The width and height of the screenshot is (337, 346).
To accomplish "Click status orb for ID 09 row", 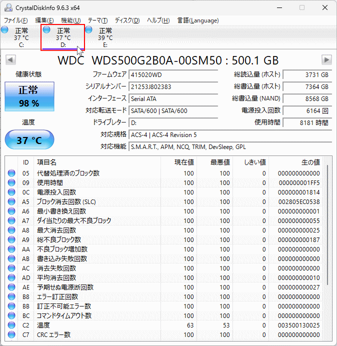I will click(x=11, y=182).
